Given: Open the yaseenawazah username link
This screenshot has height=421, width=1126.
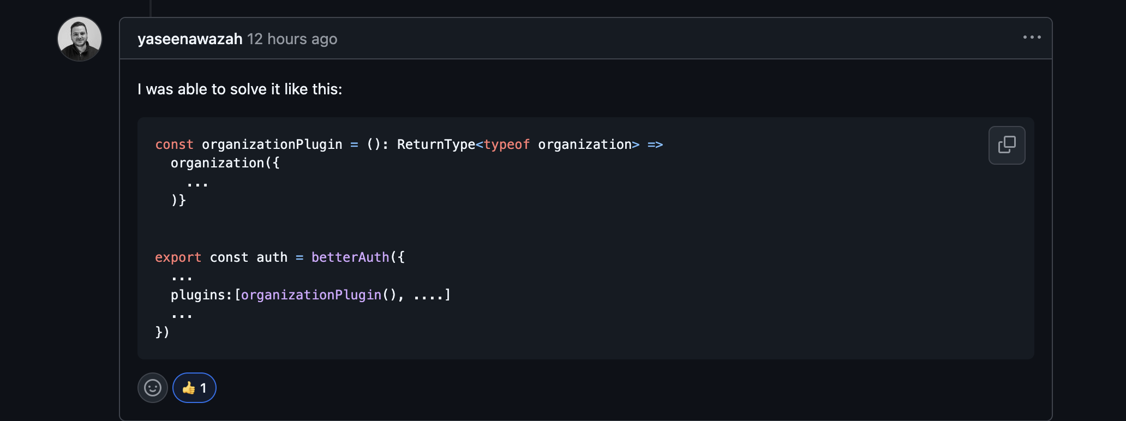Looking at the screenshot, I should [190, 39].
